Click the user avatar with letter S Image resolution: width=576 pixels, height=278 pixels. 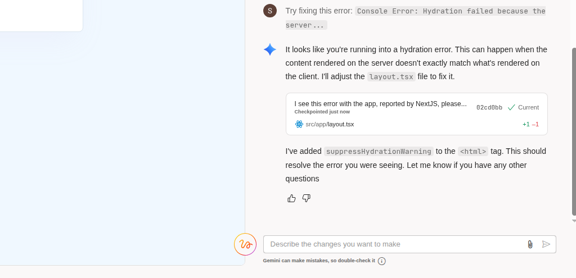coord(270,11)
